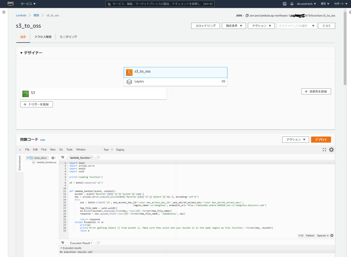This screenshot has height=257, width=351.
Task: Click 送信先を追加 button
Action: pos(316,91)
